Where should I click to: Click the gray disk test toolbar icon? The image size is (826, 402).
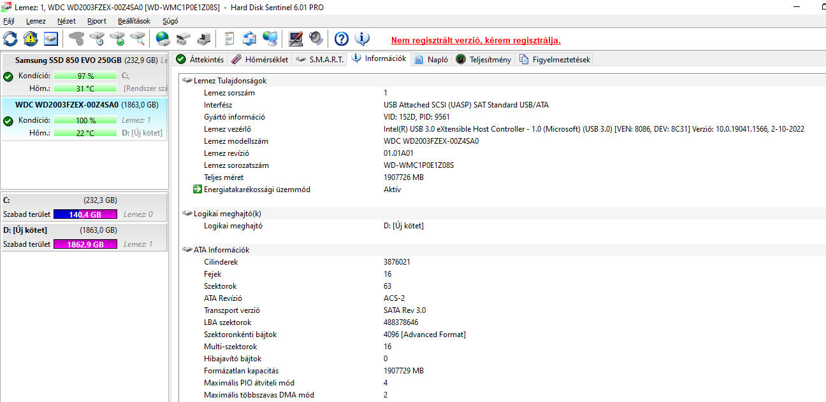76,39
